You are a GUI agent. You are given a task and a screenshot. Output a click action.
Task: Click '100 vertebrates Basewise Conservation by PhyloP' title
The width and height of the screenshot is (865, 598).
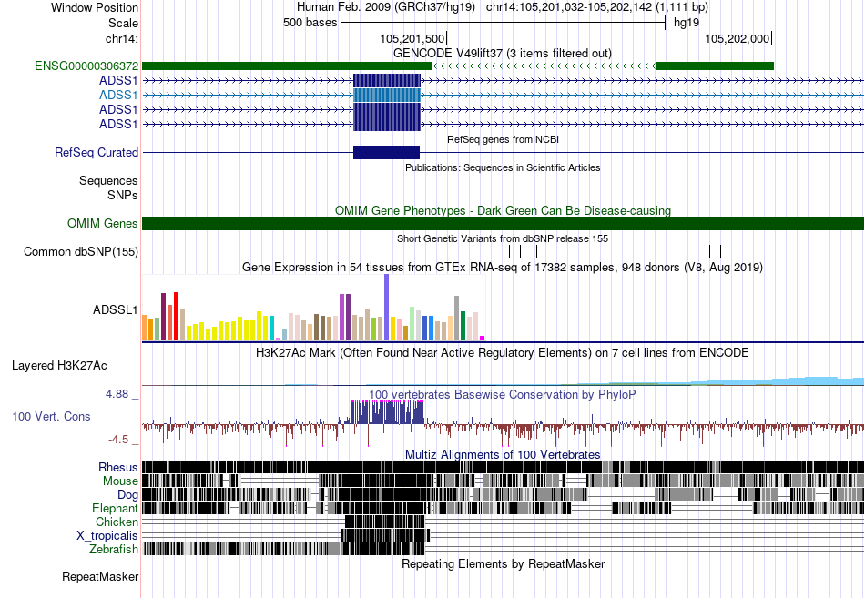[x=503, y=395]
